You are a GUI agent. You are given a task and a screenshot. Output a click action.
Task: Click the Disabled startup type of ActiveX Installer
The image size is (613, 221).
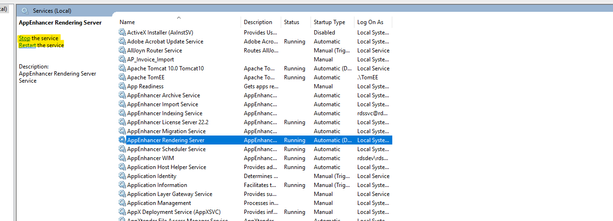tap(324, 33)
